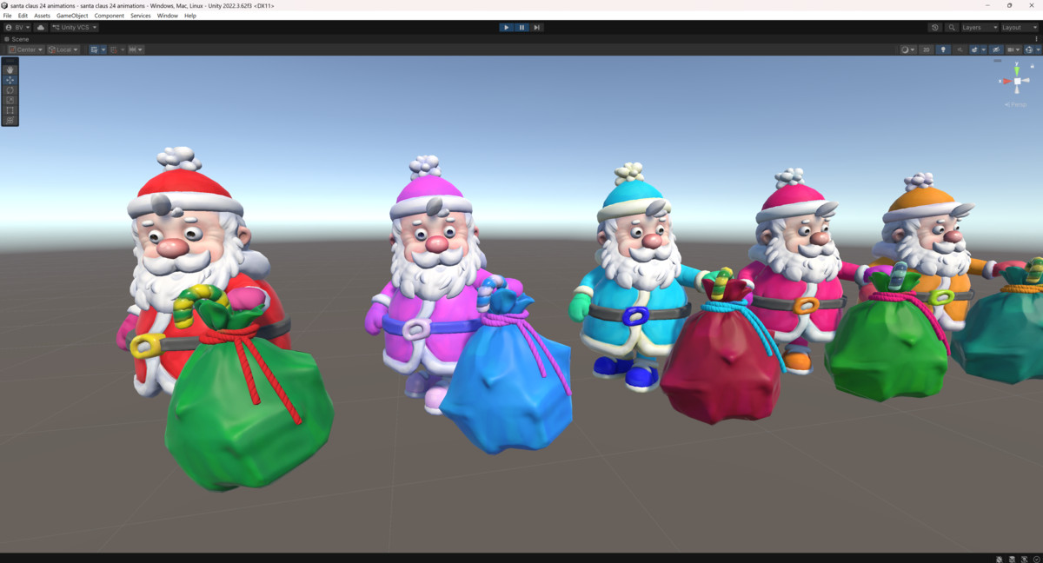
Task: Open scene camera settings dropdown
Action: (x=1013, y=50)
